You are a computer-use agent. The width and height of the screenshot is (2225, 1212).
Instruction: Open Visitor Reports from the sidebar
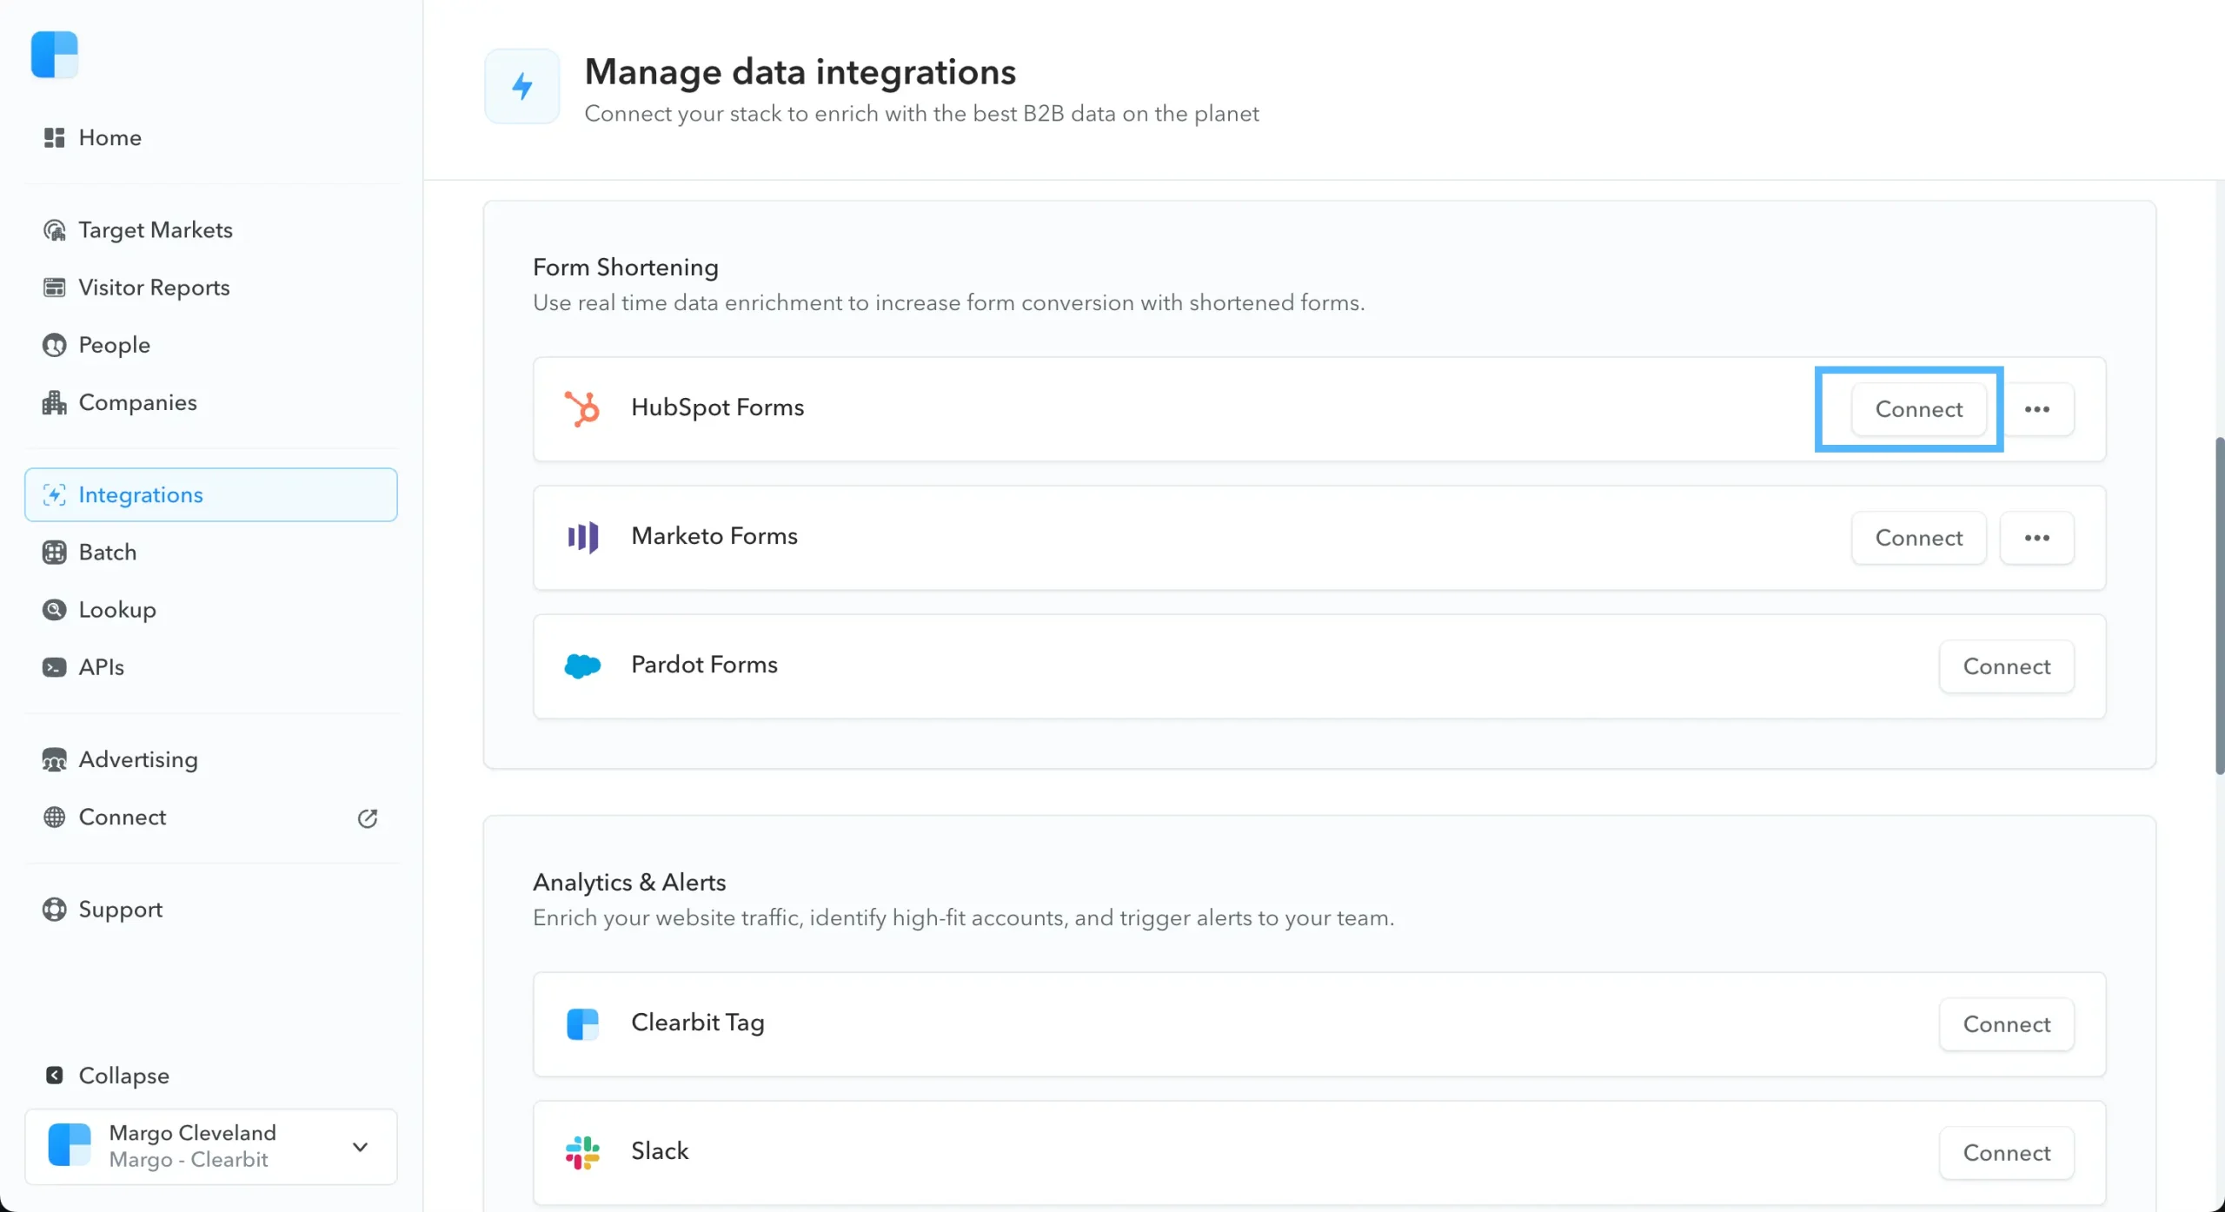pyautogui.click(x=154, y=288)
